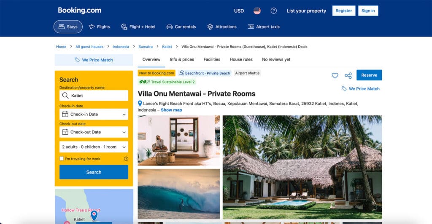Screen dimensions: 432x224
Task: Change language via US flag icon
Action: click(x=257, y=11)
